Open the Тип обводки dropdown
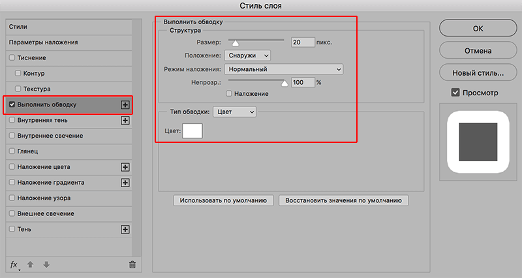 click(x=235, y=112)
